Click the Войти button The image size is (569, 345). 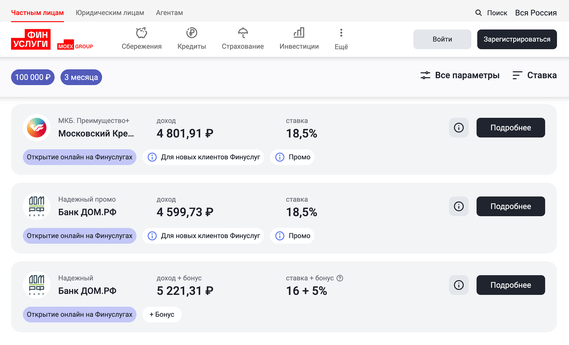[442, 39]
